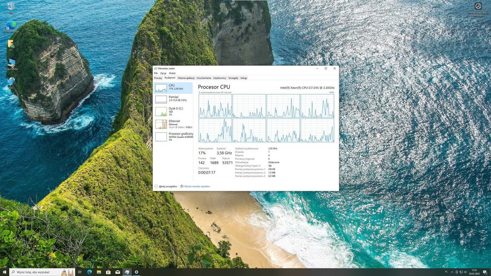Click the 17% utilization value

click(x=202, y=153)
